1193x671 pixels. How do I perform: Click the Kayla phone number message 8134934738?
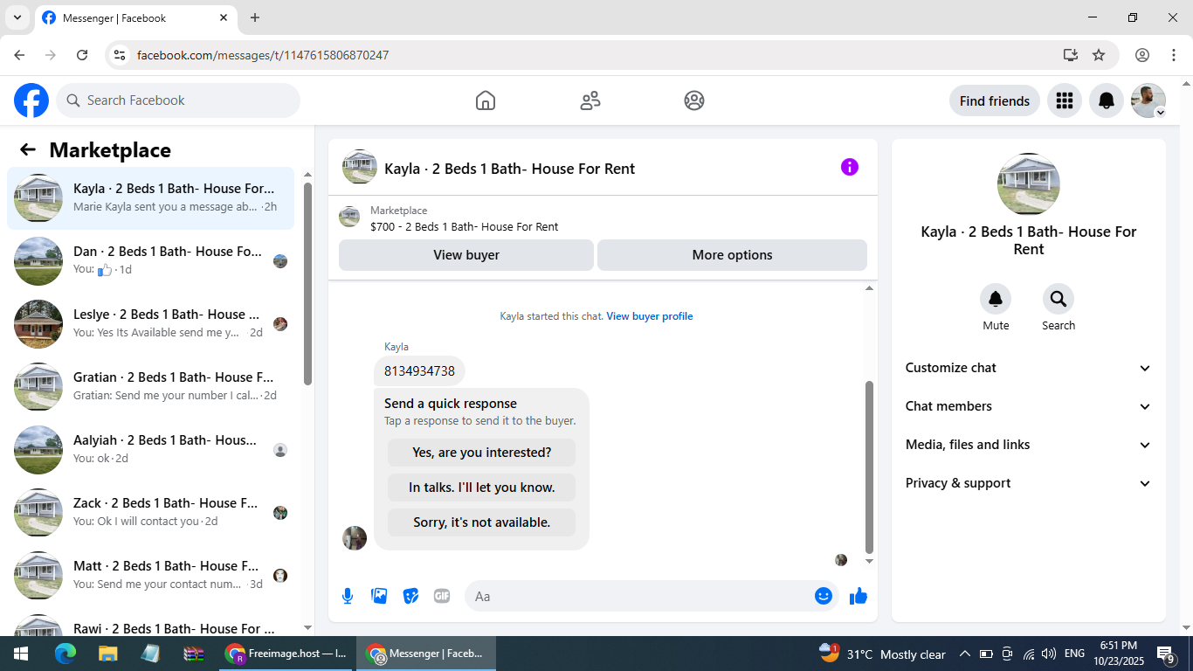click(x=419, y=371)
